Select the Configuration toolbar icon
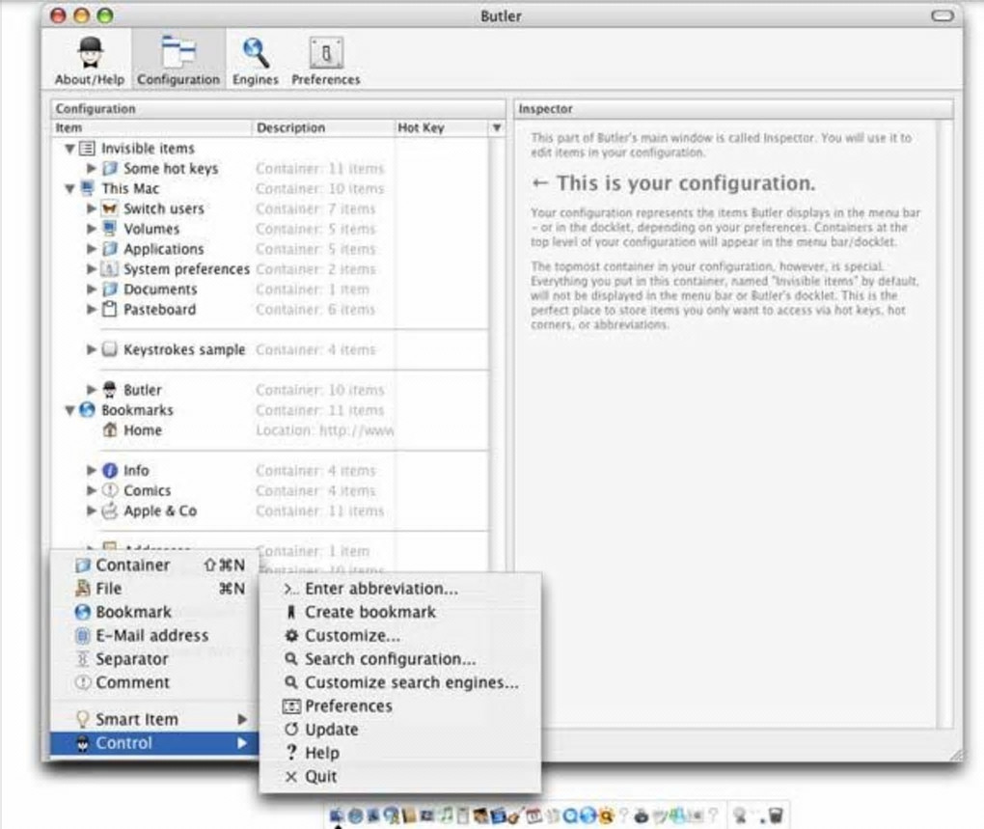 tap(178, 60)
